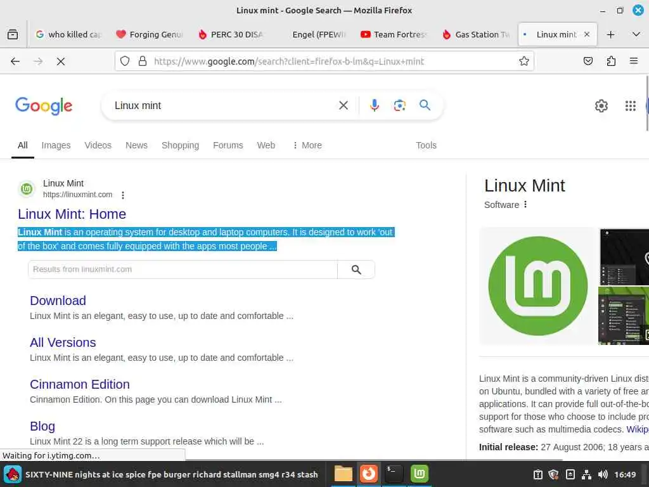Open a new tab with plus button
This screenshot has height=487, width=649.
[x=610, y=34]
